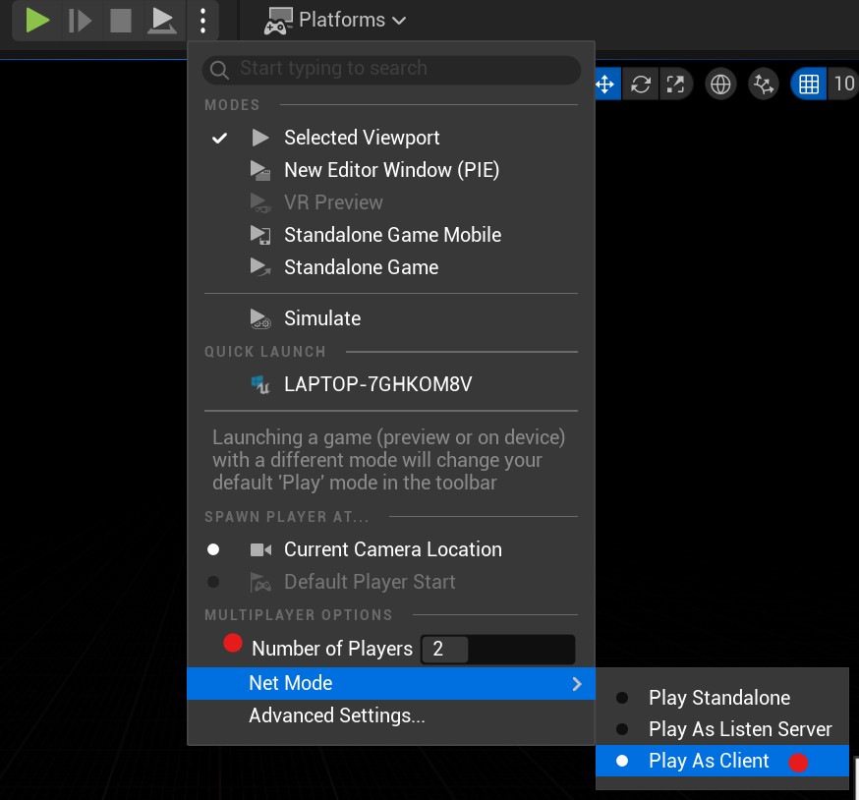Click the green Play button

pyautogui.click(x=37, y=21)
